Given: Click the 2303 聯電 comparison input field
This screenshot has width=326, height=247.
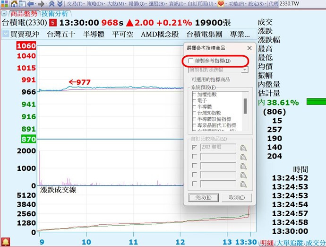Looking at the screenshot, I should click(218, 147).
